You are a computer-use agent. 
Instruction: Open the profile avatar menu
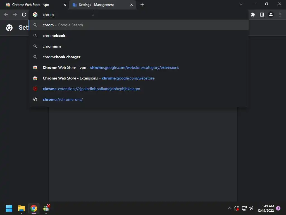(x=271, y=15)
